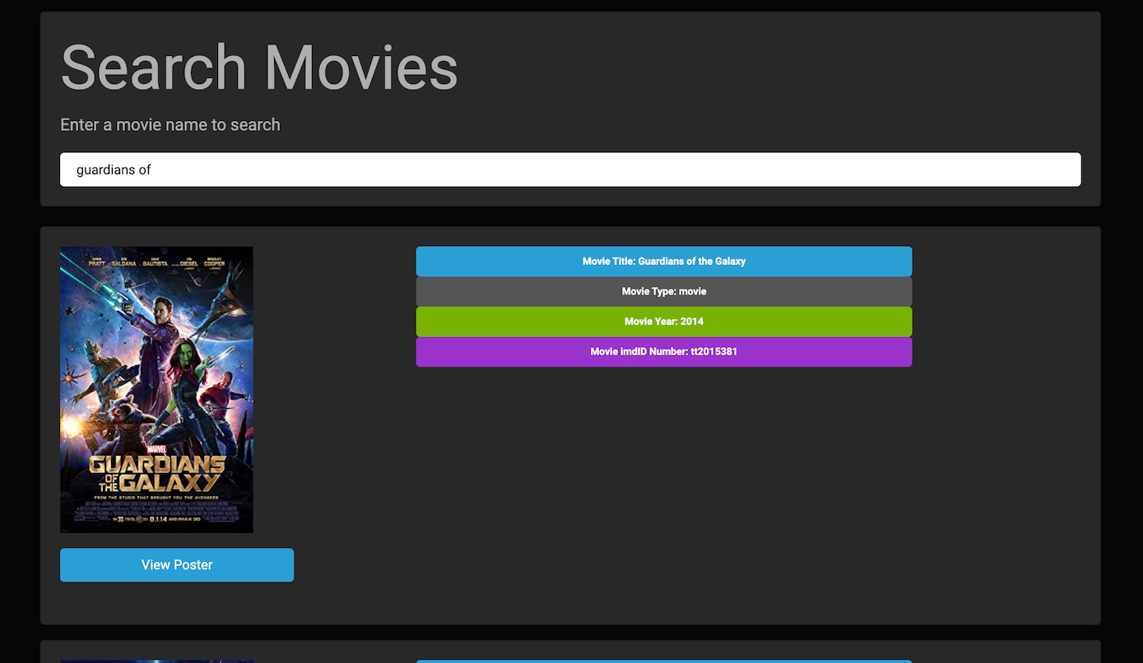Click the green Movie Year: 2014 badge
This screenshot has width=1143, height=663.
click(663, 322)
